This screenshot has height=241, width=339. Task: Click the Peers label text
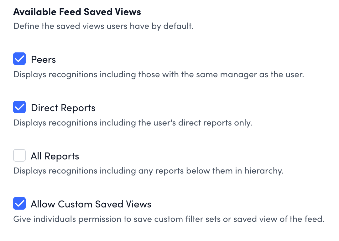point(43,60)
